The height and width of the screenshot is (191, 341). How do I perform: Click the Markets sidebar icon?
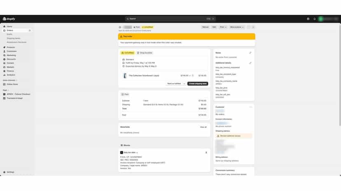(5, 67)
